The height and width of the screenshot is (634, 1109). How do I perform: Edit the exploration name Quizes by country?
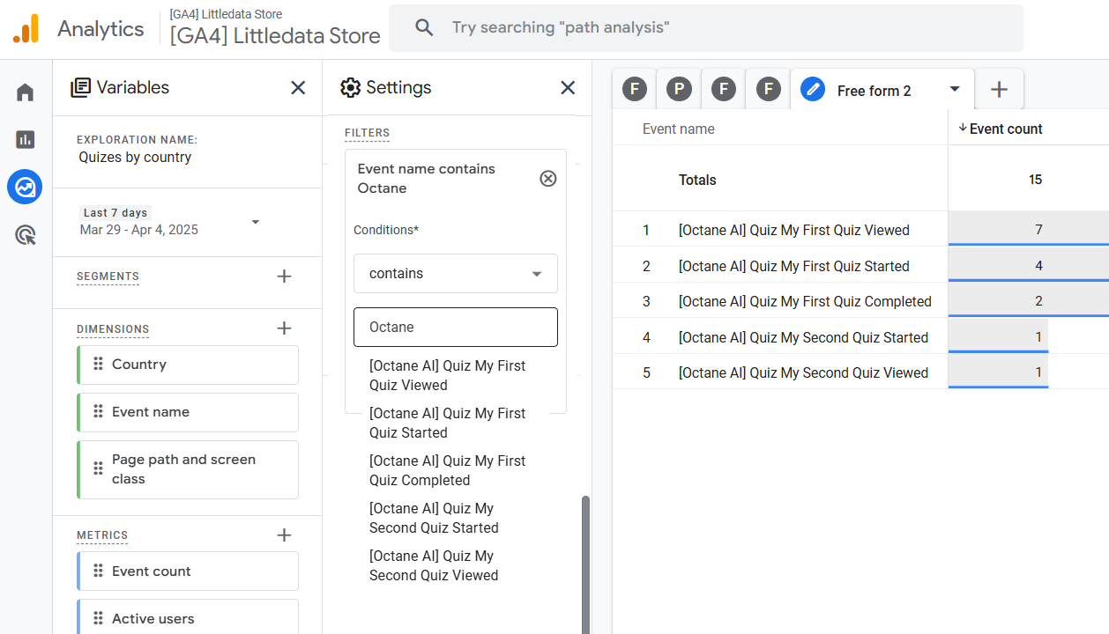pos(135,158)
